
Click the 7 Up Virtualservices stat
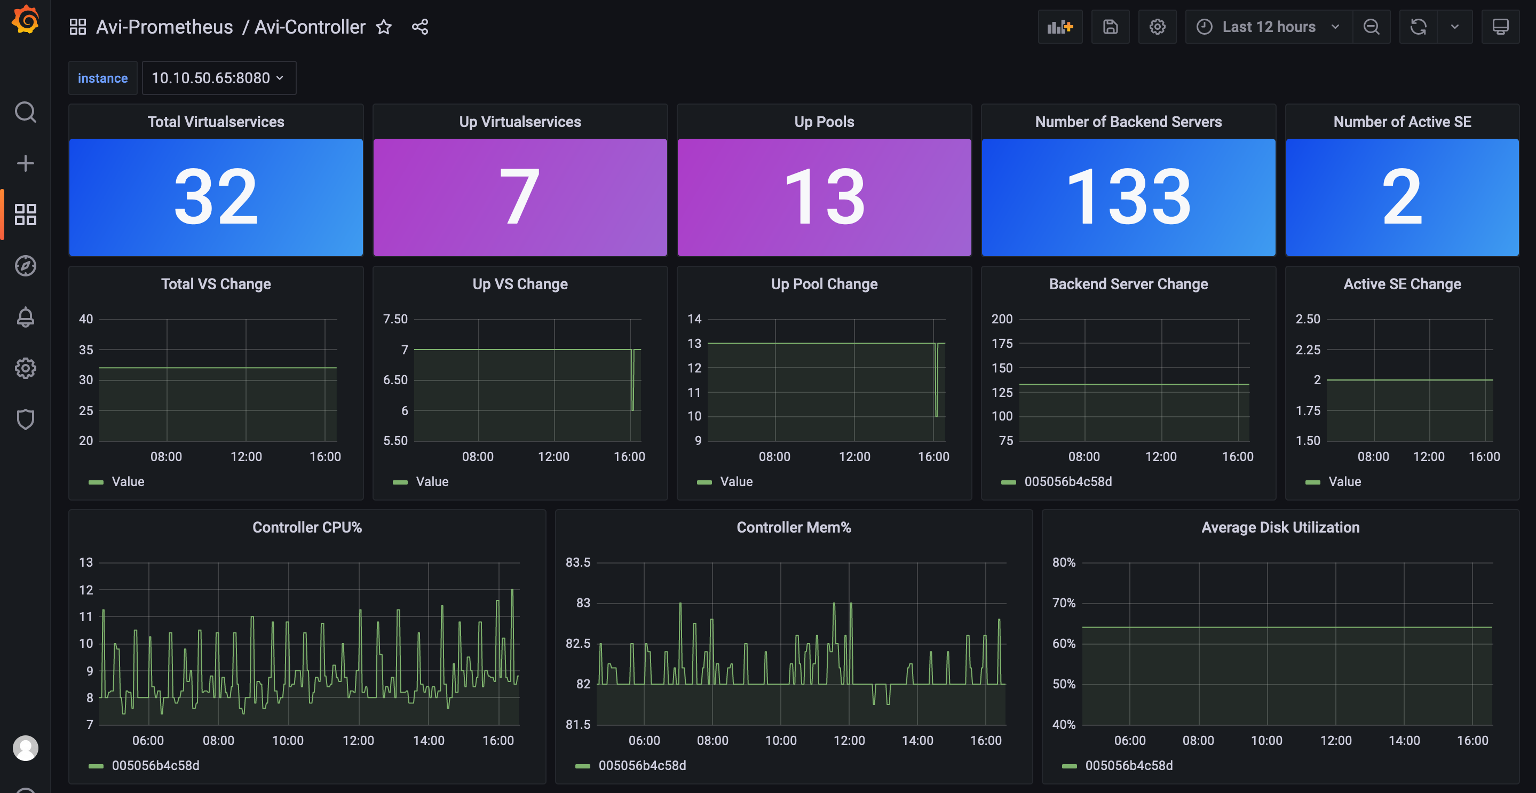(520, 197)
